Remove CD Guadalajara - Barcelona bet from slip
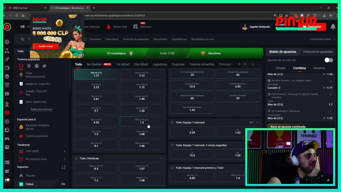The width and height of the screenshot is (341, 192). (x=330, y=111)
